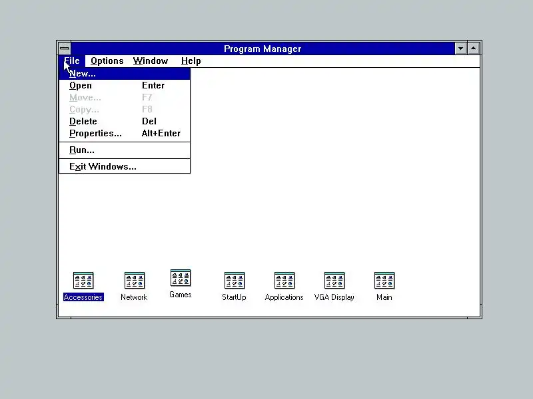
Task: Open the Options menu
Action: tap(107, 61)
